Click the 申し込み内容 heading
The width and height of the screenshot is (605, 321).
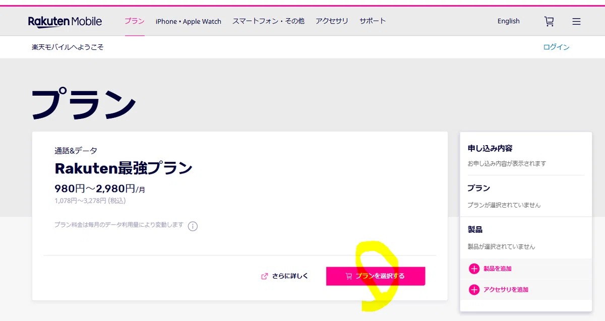490,149
